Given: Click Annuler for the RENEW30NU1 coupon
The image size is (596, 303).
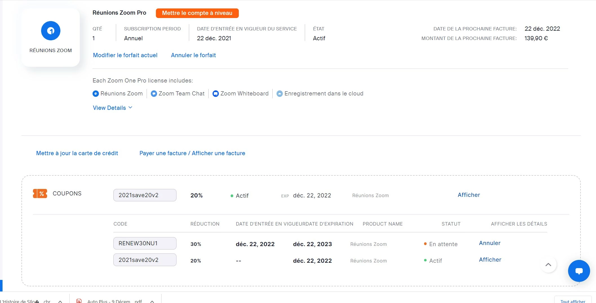Looking at the screenshot, I should [490, 243].
